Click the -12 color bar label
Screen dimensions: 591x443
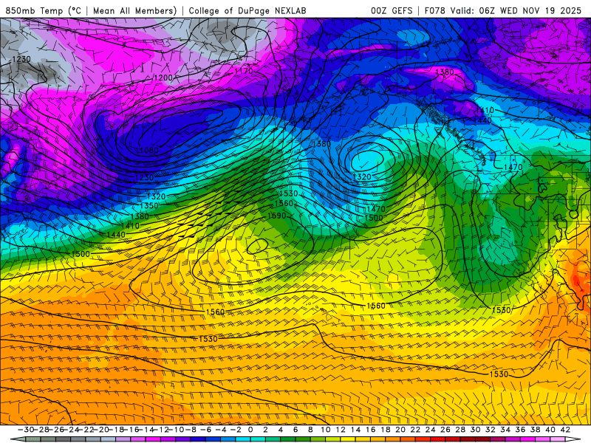(x=162, y=430)
